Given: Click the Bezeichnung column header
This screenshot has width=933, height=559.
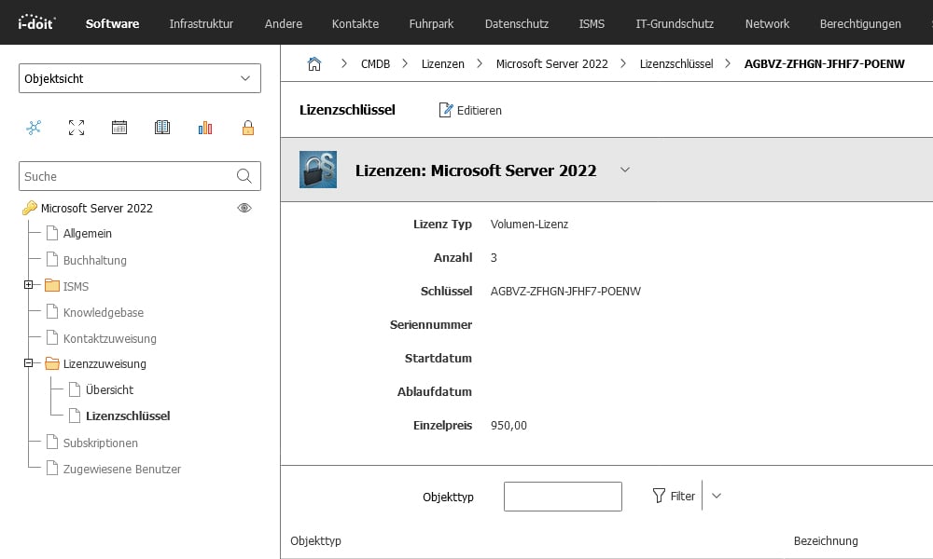Looking at the screenshot, I should point(826,540).
